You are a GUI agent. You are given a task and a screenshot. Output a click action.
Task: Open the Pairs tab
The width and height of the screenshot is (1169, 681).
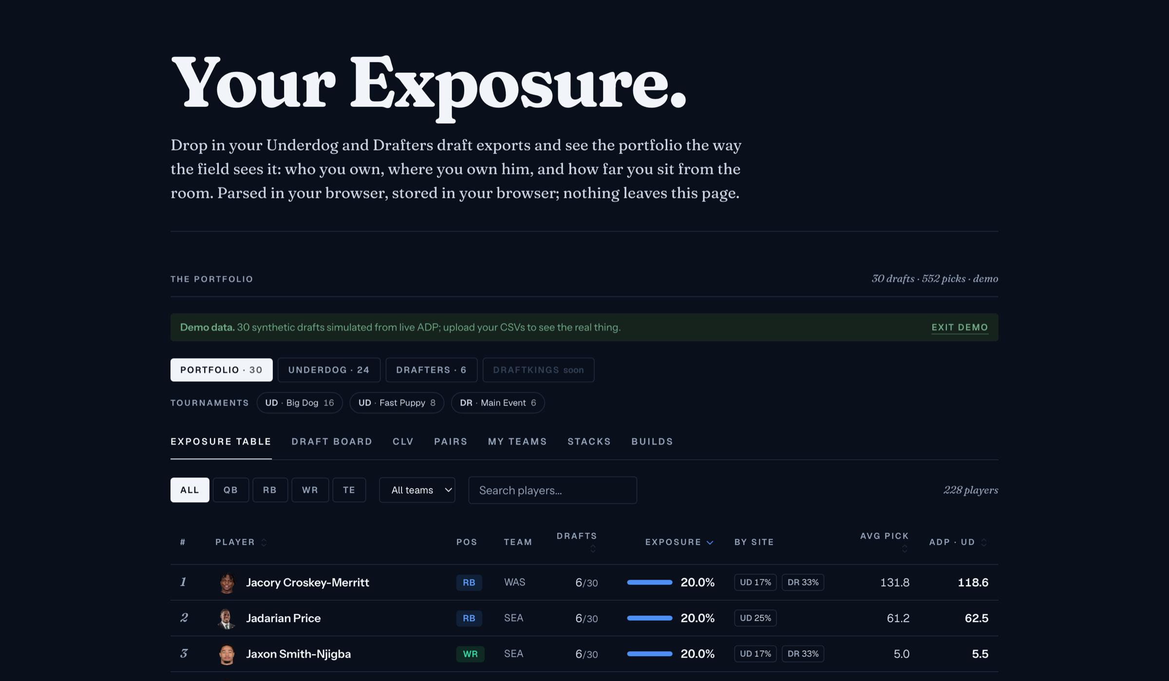(451, 441)
